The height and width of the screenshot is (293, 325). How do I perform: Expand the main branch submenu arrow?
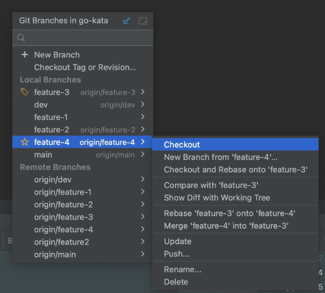tap(143, 155)
